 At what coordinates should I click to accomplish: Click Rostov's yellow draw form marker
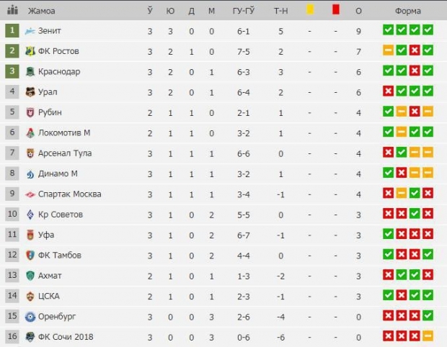pos(388,50)
